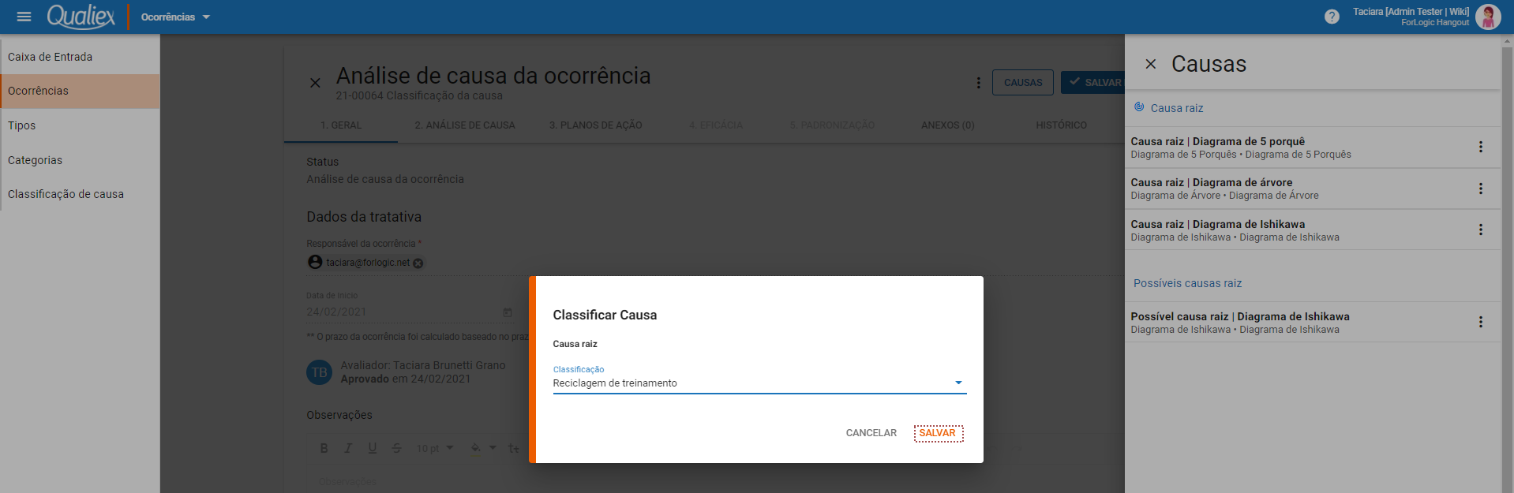Screen dimensions: 1514x493
Task: Open the calendar icon for Data de Início
Action: pyautogui.click(x=508, y=312)
